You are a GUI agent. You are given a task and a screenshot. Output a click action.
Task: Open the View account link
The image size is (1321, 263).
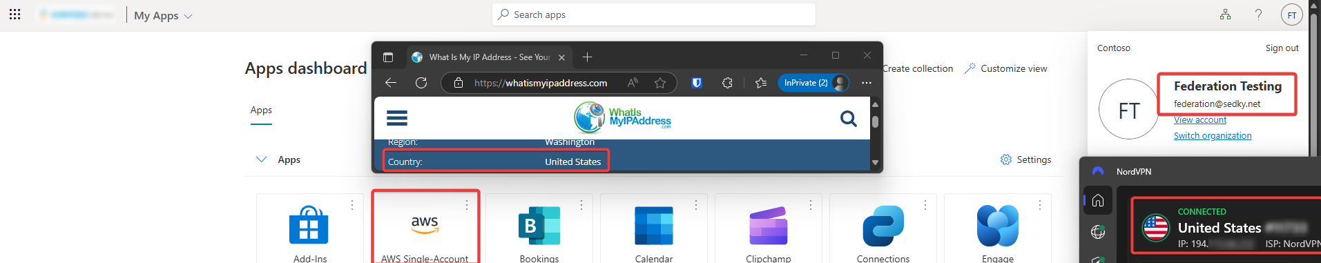point(1200,119)
